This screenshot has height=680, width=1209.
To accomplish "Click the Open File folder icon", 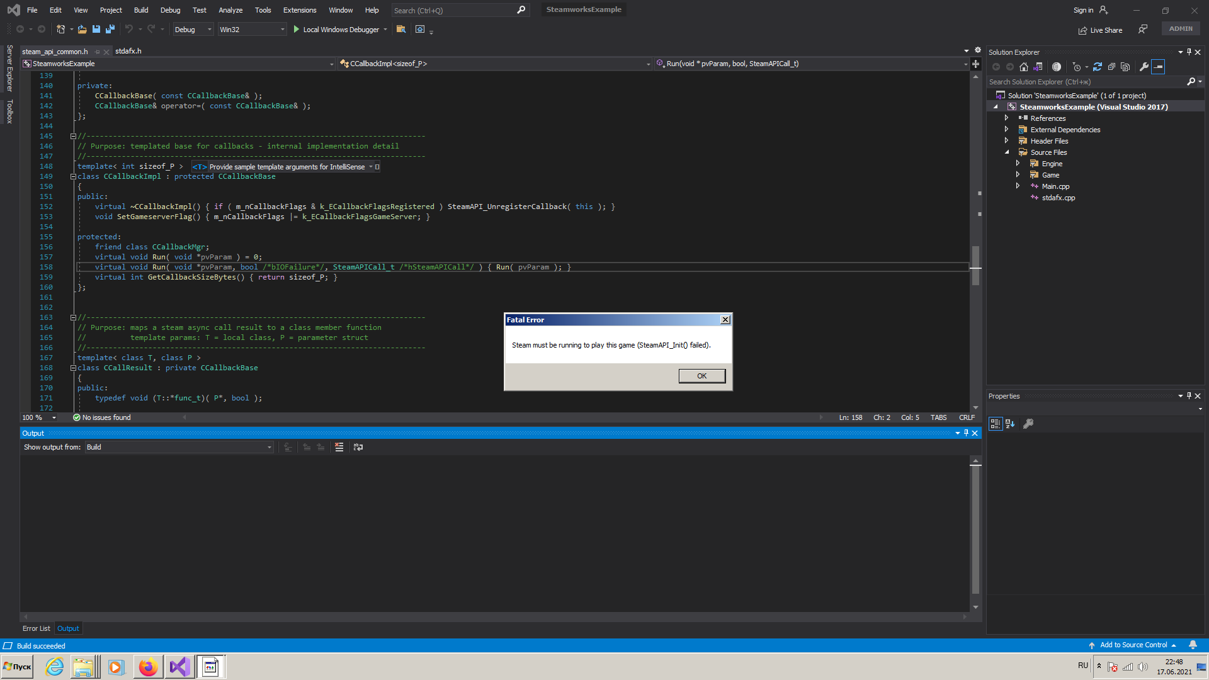I will point(82,29).
